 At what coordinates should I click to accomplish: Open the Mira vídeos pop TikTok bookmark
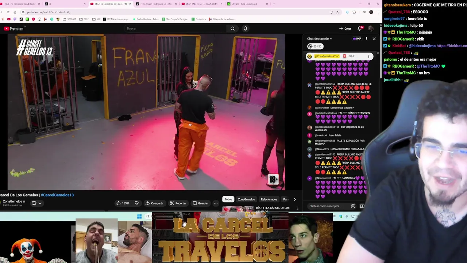116,19
